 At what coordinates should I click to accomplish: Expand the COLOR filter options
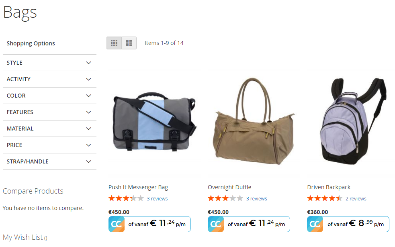(50, 96)
